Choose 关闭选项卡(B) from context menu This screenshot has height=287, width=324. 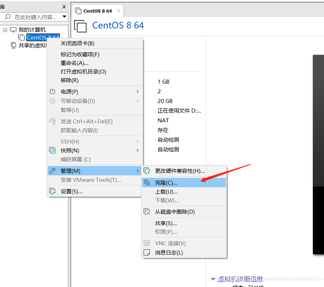tap(95, 44)
